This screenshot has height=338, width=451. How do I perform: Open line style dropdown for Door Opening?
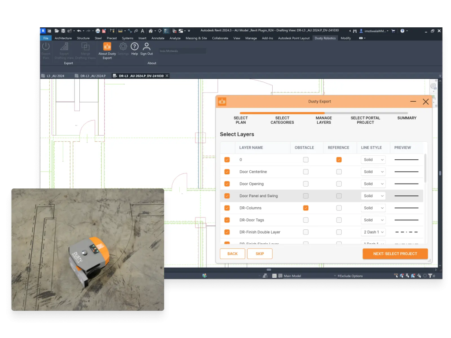tap(373, 184)
